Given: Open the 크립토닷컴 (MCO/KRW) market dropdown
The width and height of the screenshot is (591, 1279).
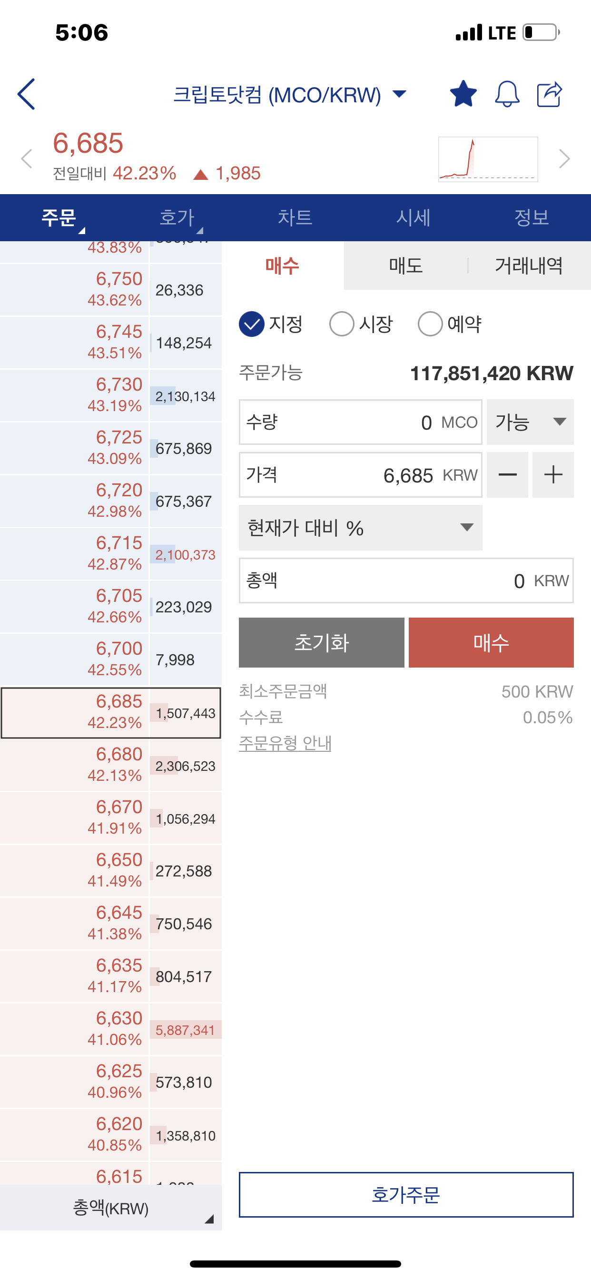Looking at the screenshot, I should tap(289, 94).
